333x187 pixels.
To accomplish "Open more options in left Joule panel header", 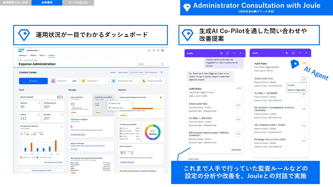I will coord(234,53).
